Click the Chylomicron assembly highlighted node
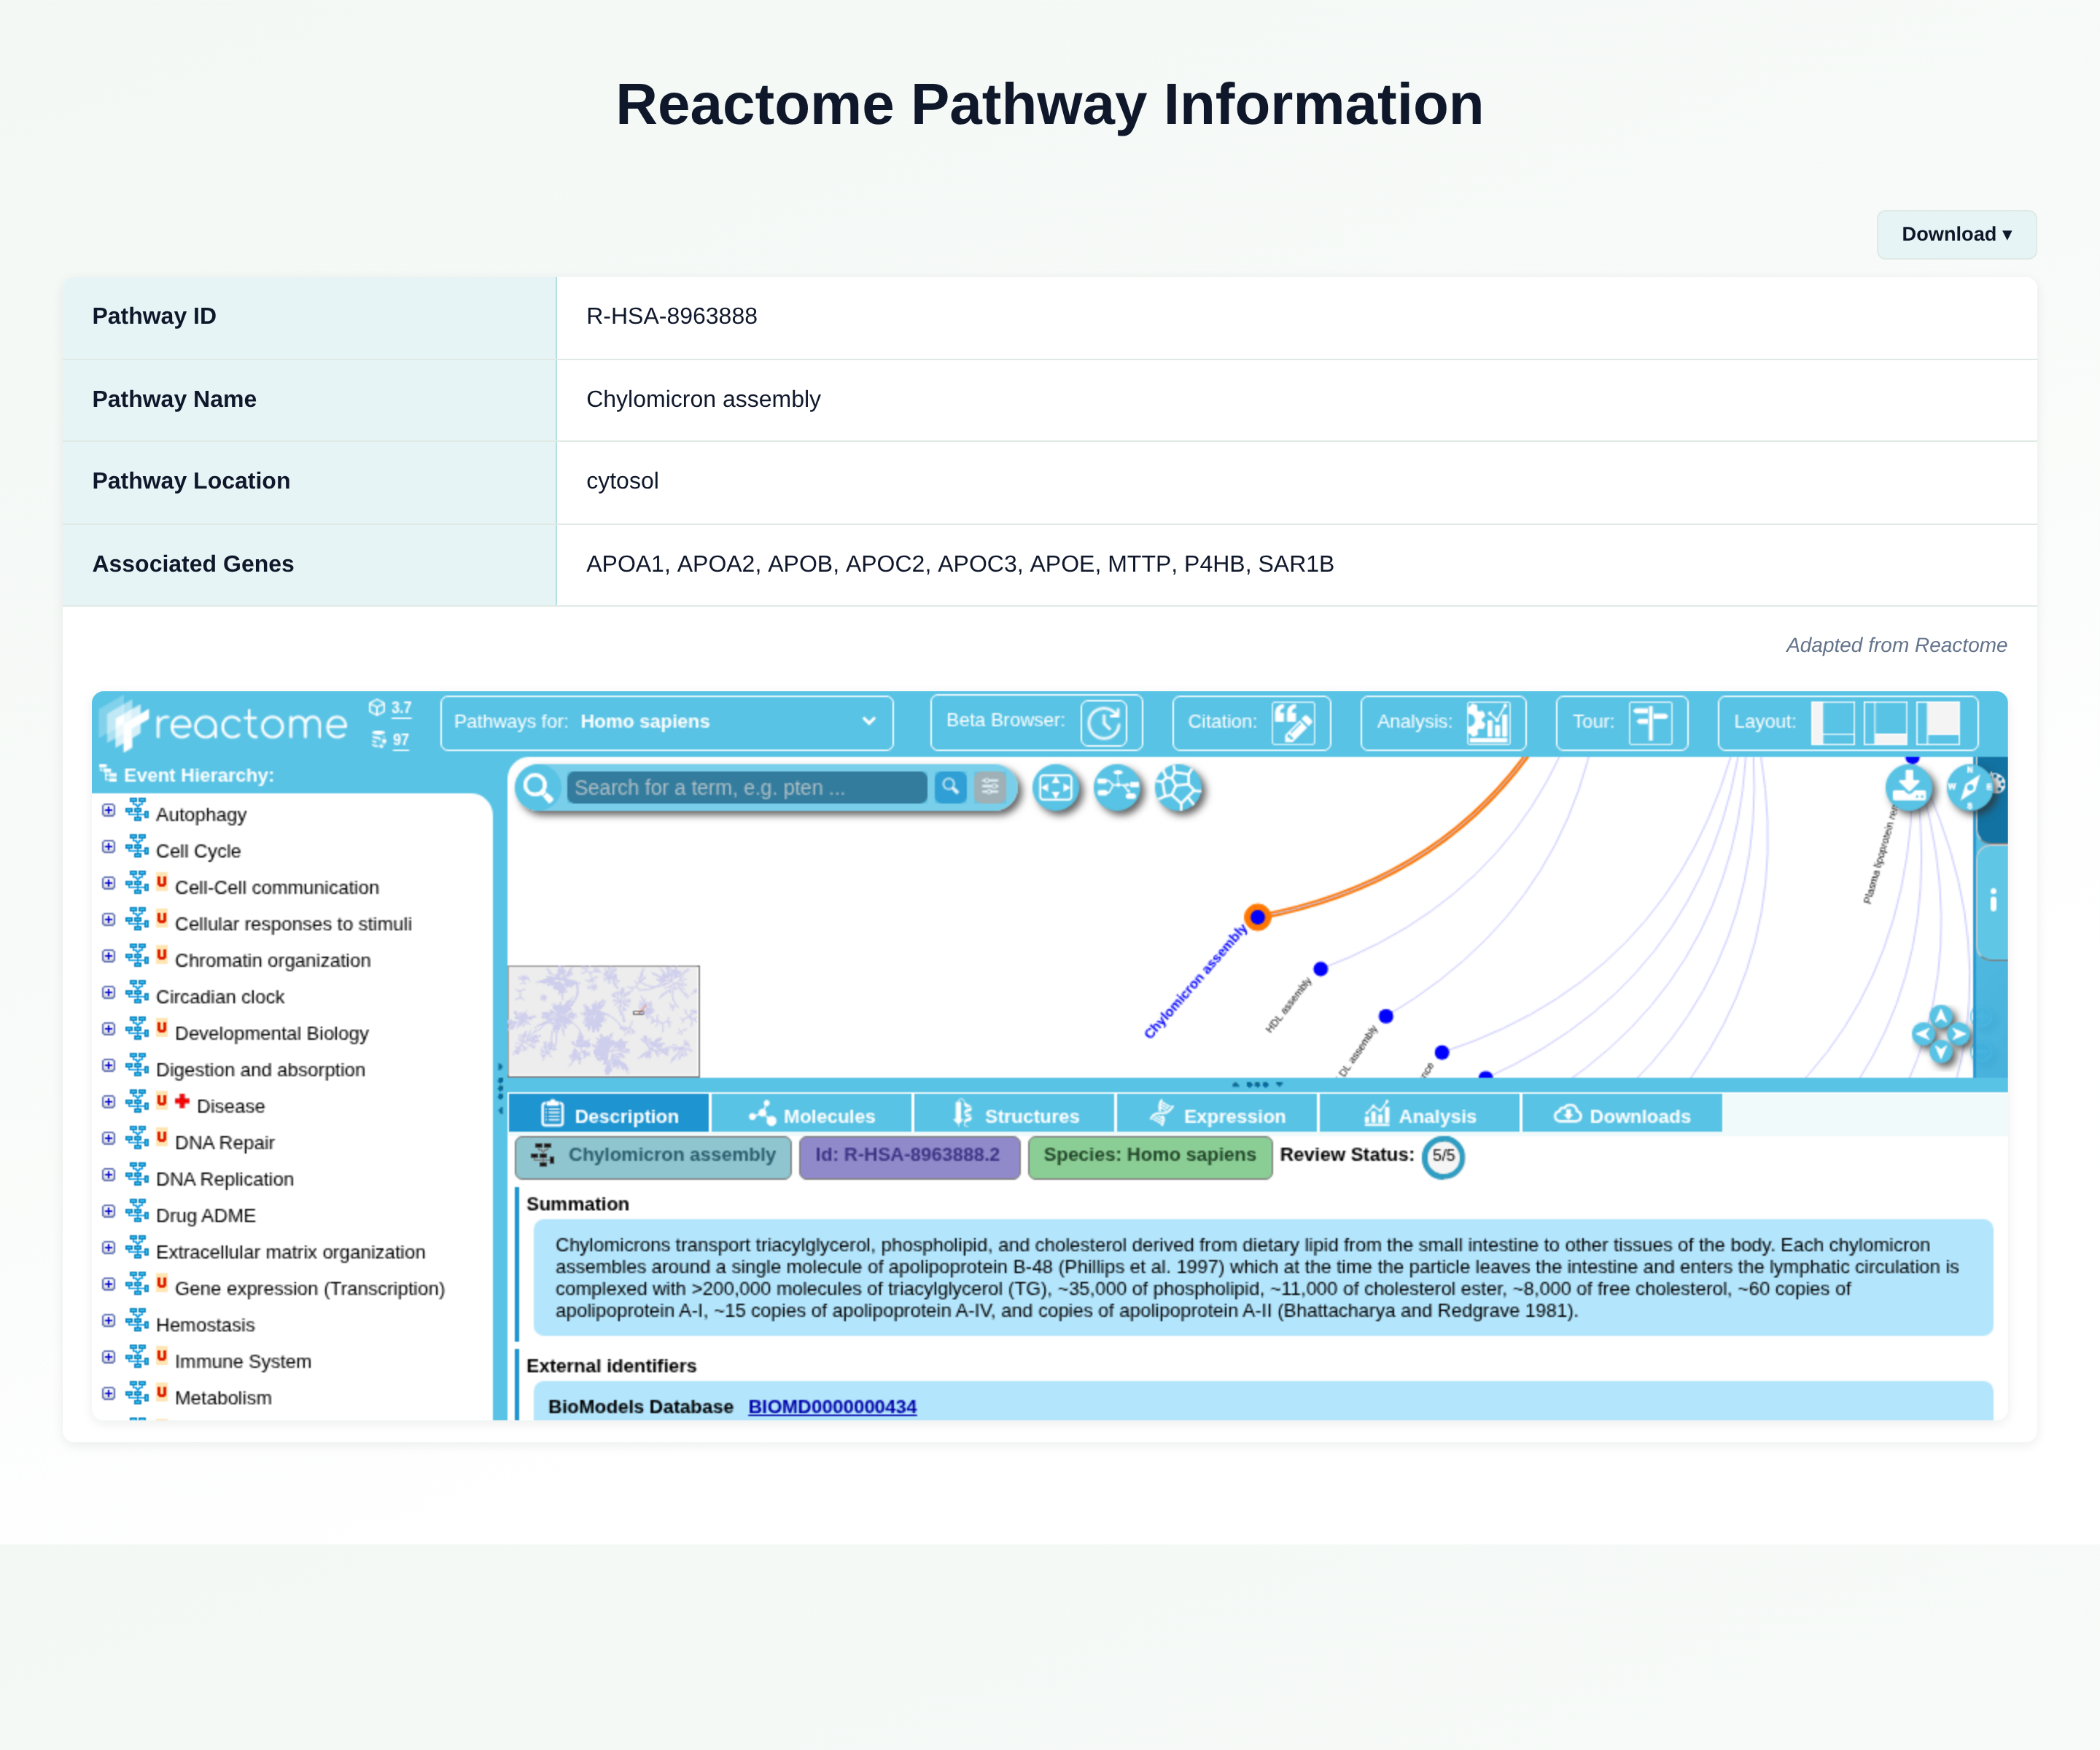The image size is (2100, 1750). 1257,916
